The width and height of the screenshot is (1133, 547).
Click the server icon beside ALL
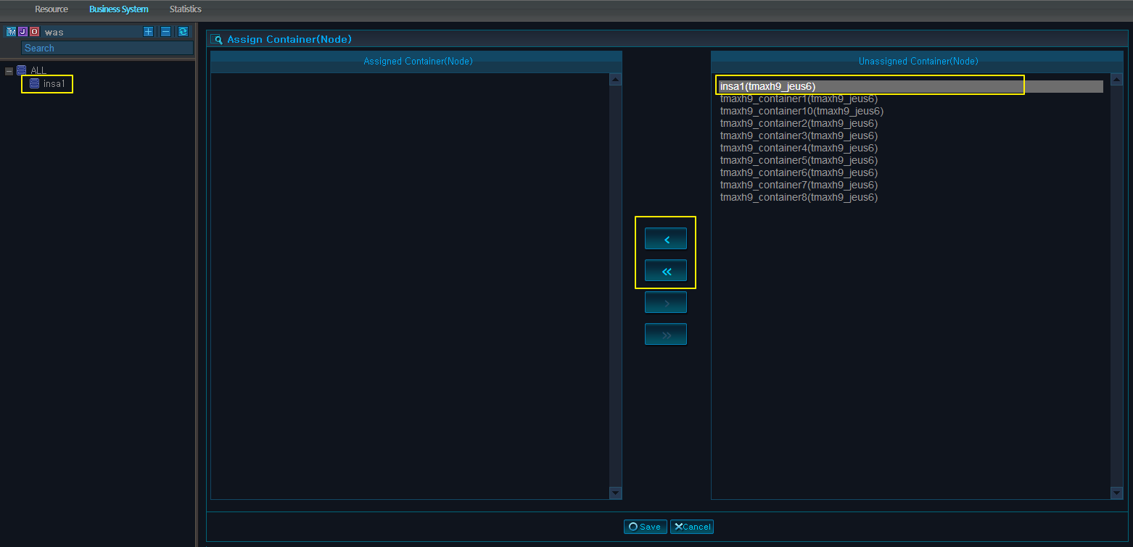point(21,70)
